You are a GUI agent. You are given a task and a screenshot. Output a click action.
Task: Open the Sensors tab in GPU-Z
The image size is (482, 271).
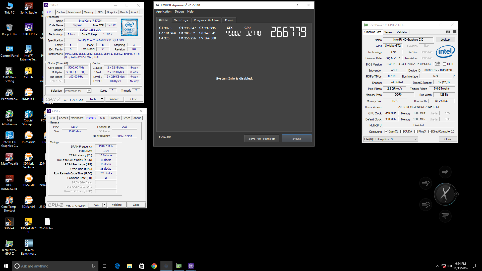click(389, 32)
